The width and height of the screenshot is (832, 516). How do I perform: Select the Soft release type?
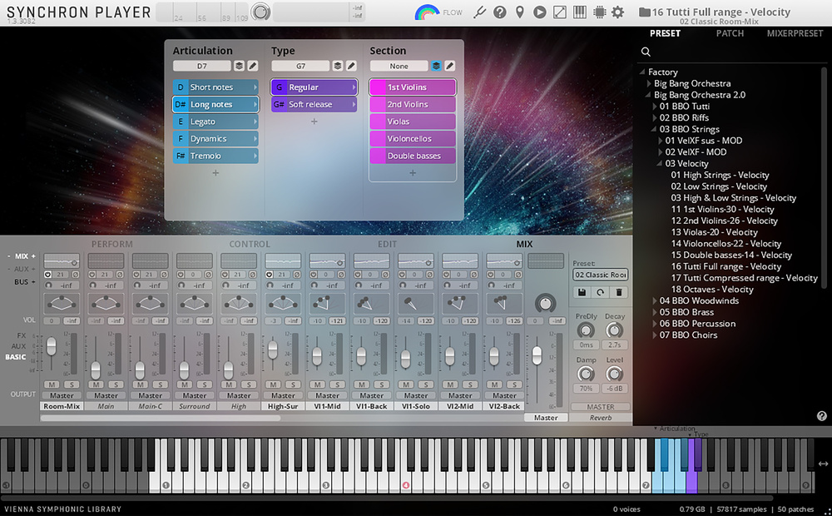pyautogui.click(x=314, y=105)
